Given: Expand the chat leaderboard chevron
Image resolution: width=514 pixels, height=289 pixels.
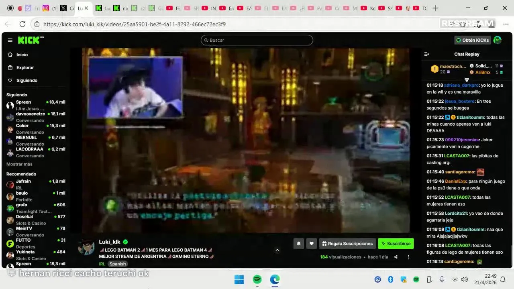Looking at the screenshot, I should click(467, 80).
